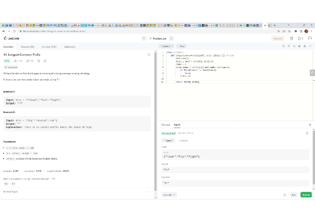This screenshot has height=222, width=315.
Task: Open the Python3 language dropdown
Action: [167, 46]
